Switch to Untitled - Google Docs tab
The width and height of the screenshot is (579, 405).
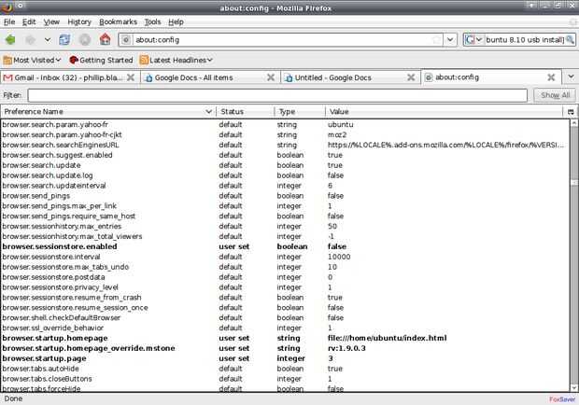(349, 77)
